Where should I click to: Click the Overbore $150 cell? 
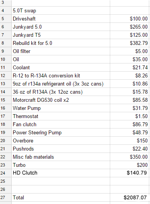click(x=130, y=141)
